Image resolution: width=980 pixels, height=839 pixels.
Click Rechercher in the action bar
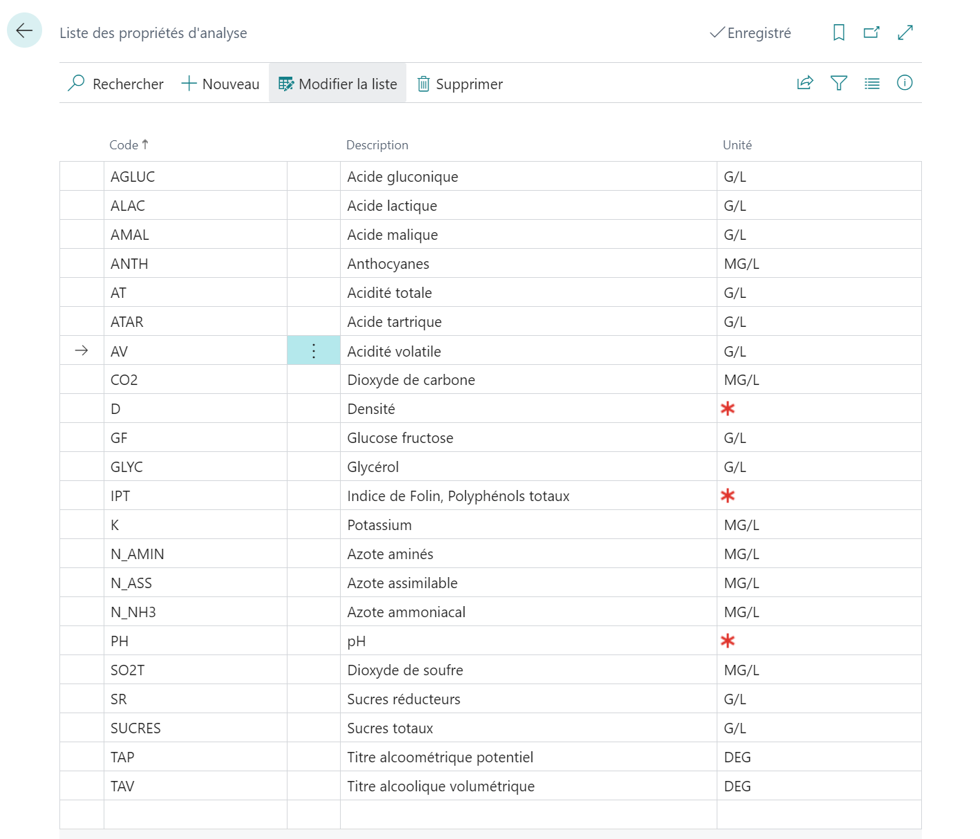[115, 84]
